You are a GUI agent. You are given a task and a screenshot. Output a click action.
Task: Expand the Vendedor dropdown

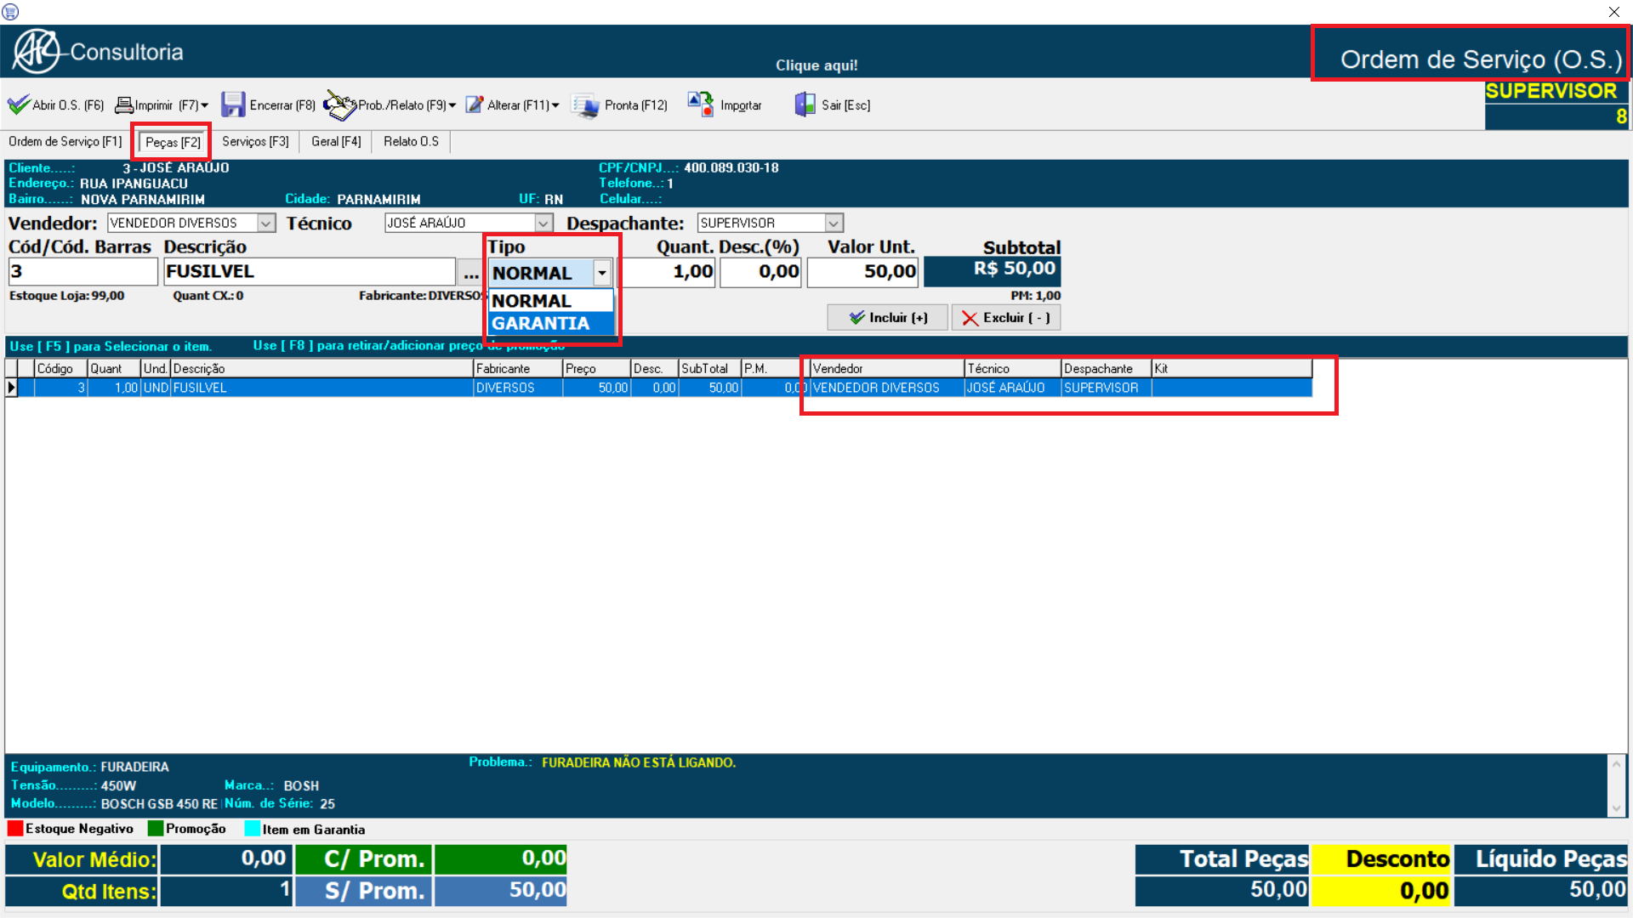pyautogui.click(x=266, y=223)
